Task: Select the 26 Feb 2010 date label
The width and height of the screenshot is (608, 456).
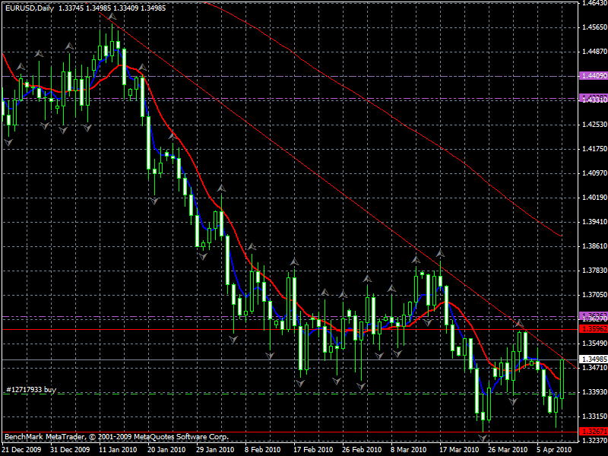Action: tap(362, 450)
